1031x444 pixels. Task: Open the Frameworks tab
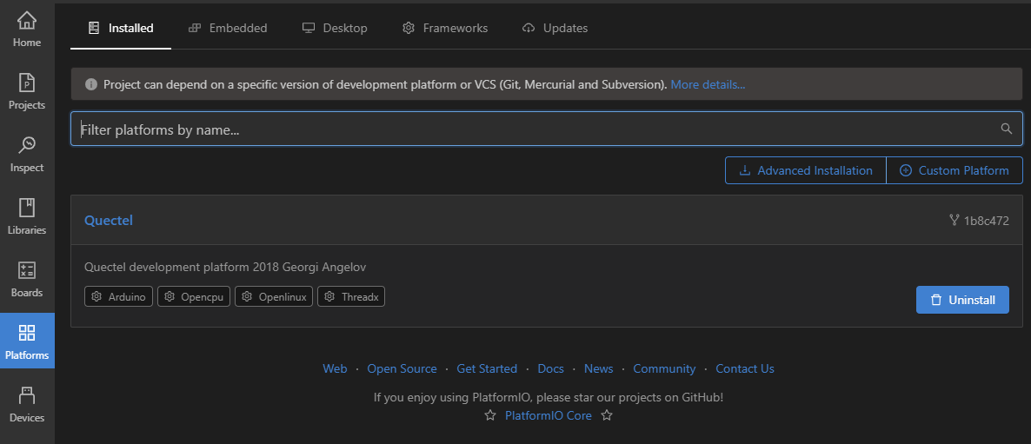[x=445, y=28]
